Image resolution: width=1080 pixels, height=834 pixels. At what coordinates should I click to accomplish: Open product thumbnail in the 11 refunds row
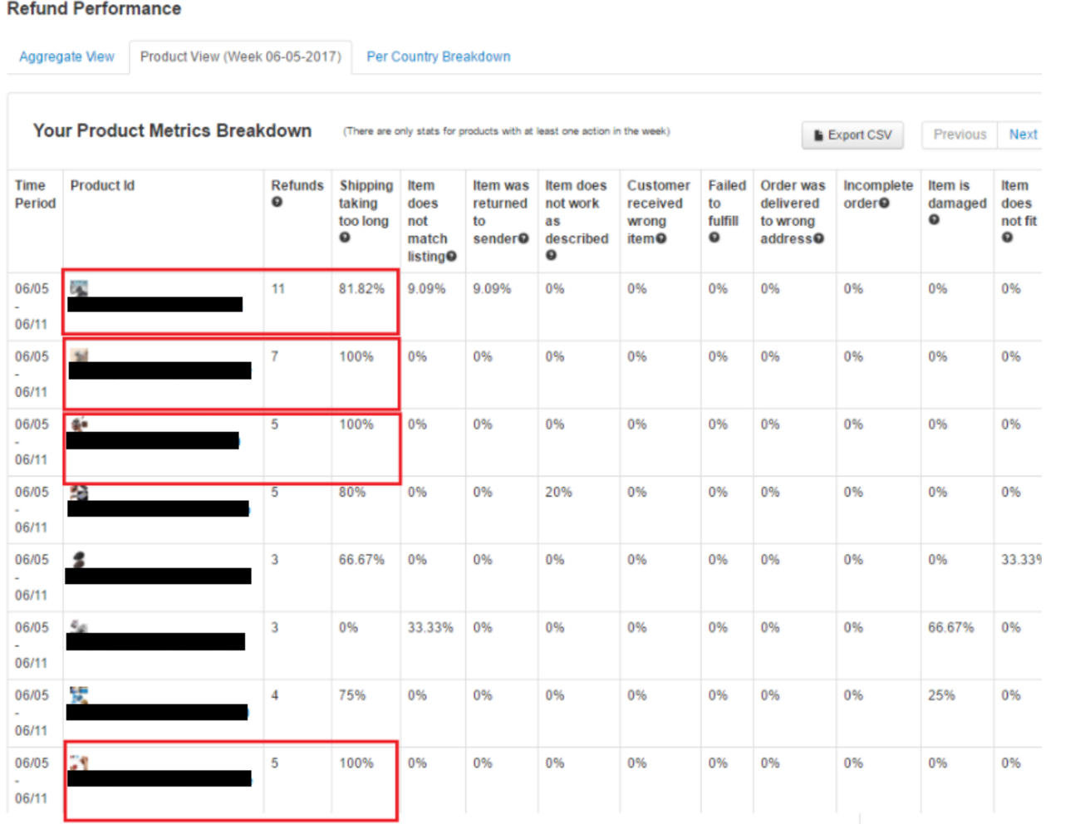click(x=79, y=288)
